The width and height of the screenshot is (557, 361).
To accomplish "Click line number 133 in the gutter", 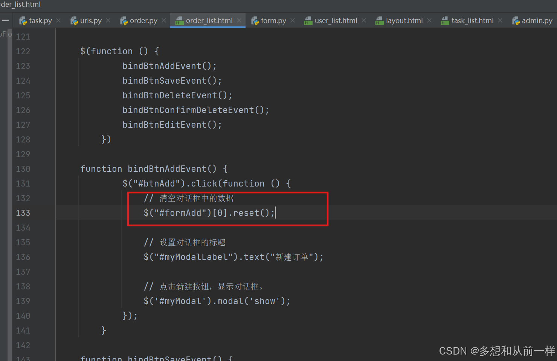I will click(23, 213).
